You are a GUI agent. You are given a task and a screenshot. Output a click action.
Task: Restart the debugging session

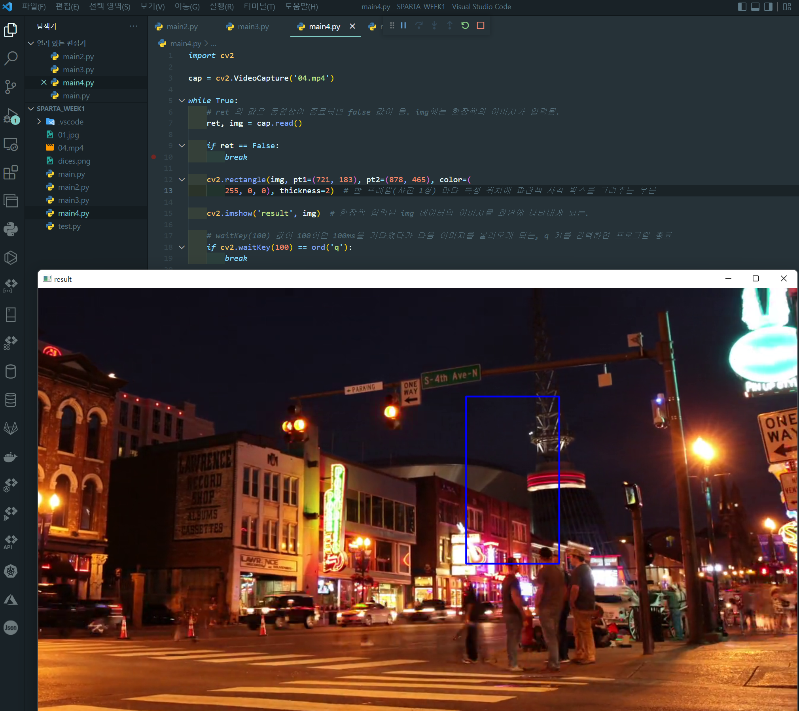click(465, 26)
